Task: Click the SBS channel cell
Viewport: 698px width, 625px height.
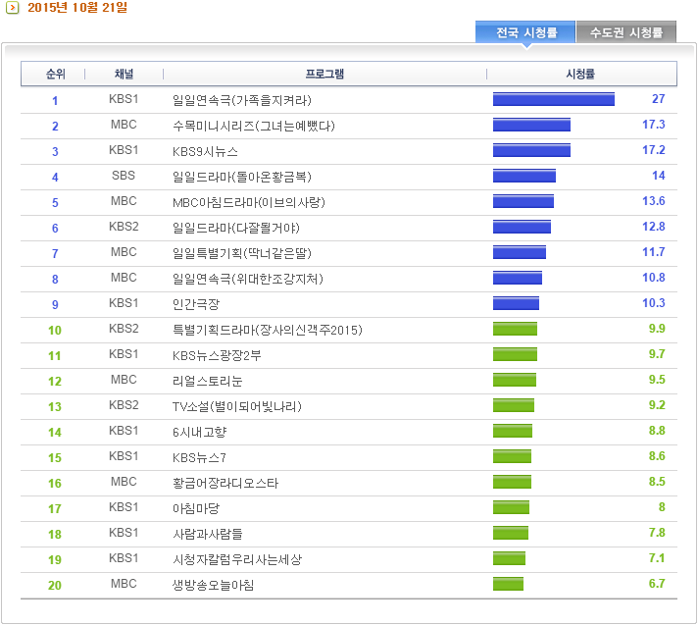Action: (124, 176)
